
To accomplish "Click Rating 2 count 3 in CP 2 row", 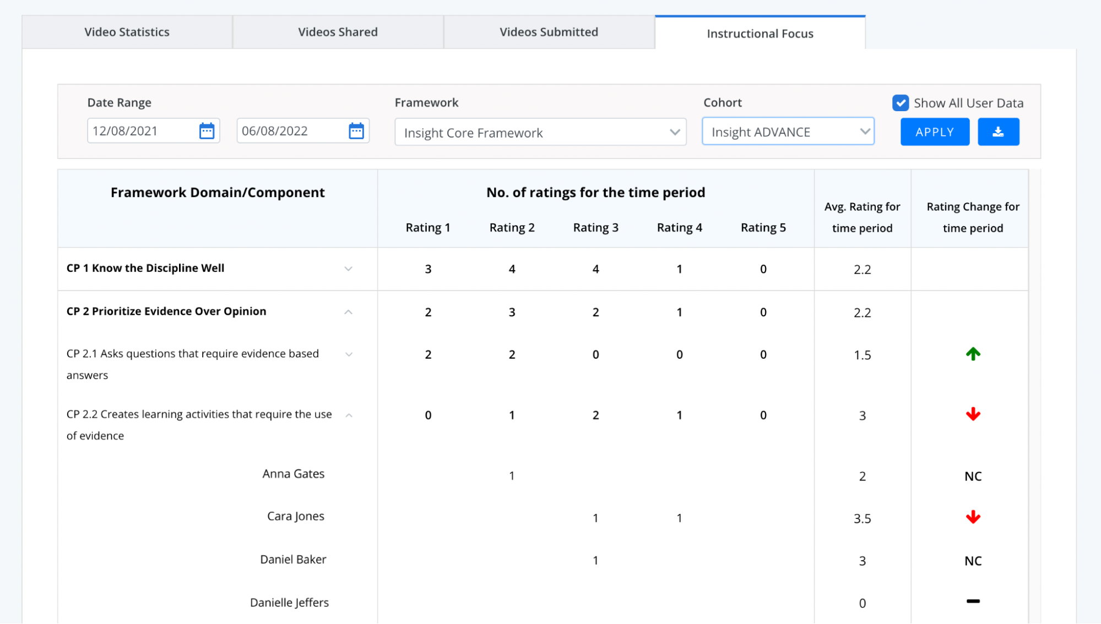I will point(512,313).
